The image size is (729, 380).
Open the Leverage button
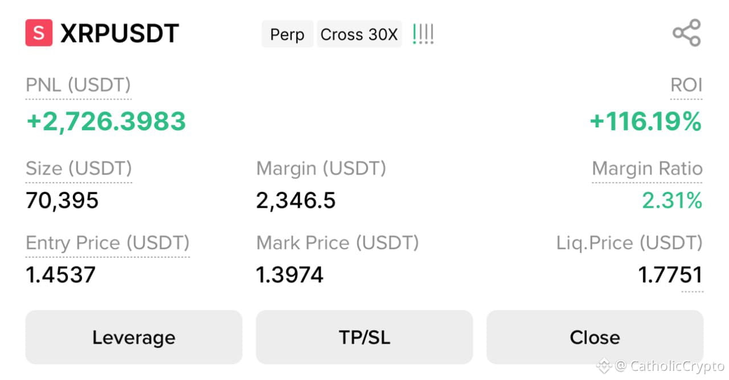point(134,337)
